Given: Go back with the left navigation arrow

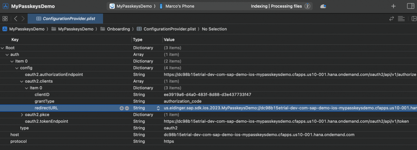Looking at the screenshot, I should (x=16, y=19).
